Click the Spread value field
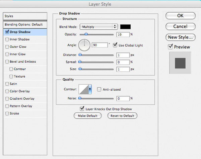This screenshot has width=201, height=159. [123, 62]
